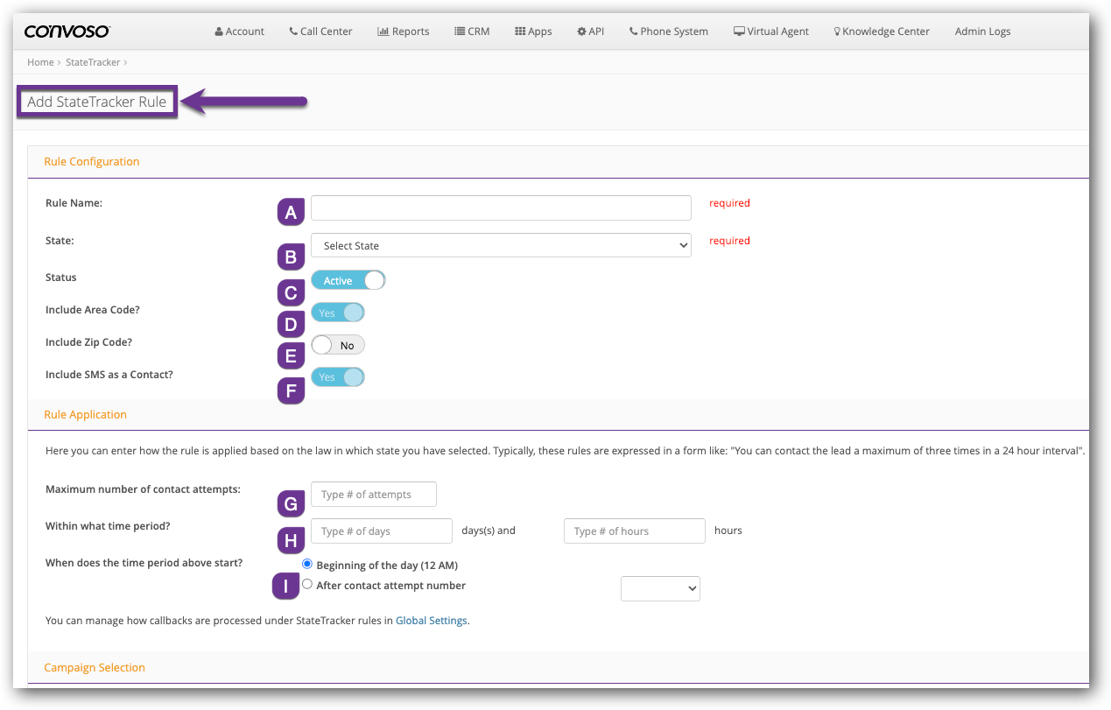Go to StateTracker in the breadcrumb
The image size is (1111, 710).
[93, 62]
